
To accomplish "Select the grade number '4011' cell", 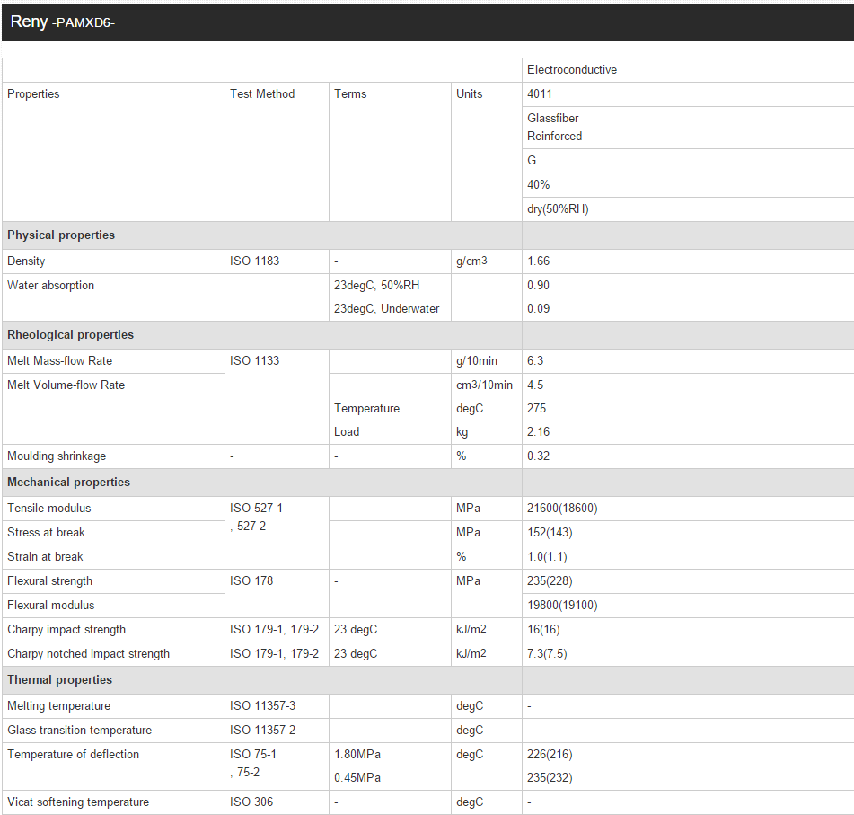I will (688, 93).
